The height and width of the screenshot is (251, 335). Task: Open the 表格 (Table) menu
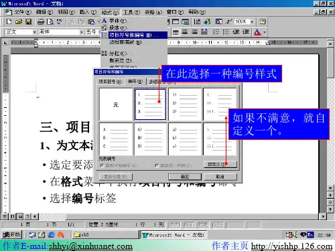(x=153, y=12)
